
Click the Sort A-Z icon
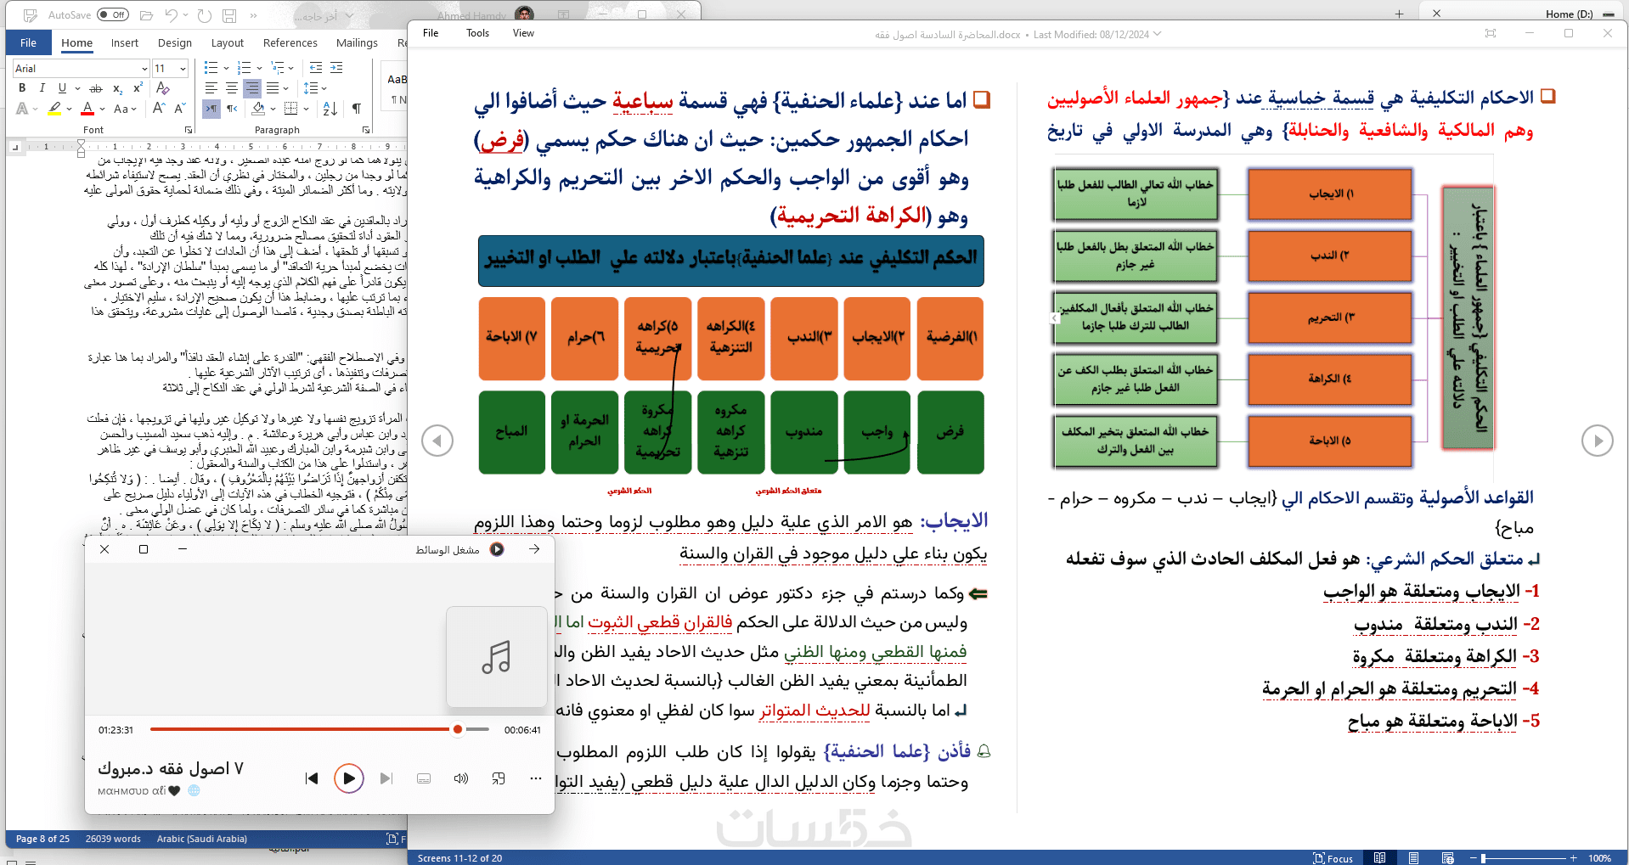330,109
